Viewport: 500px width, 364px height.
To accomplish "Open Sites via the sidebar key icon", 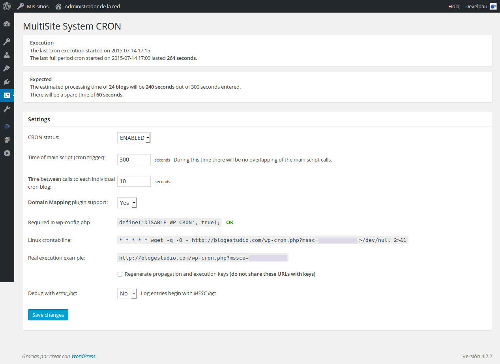I will click(7, 42).
